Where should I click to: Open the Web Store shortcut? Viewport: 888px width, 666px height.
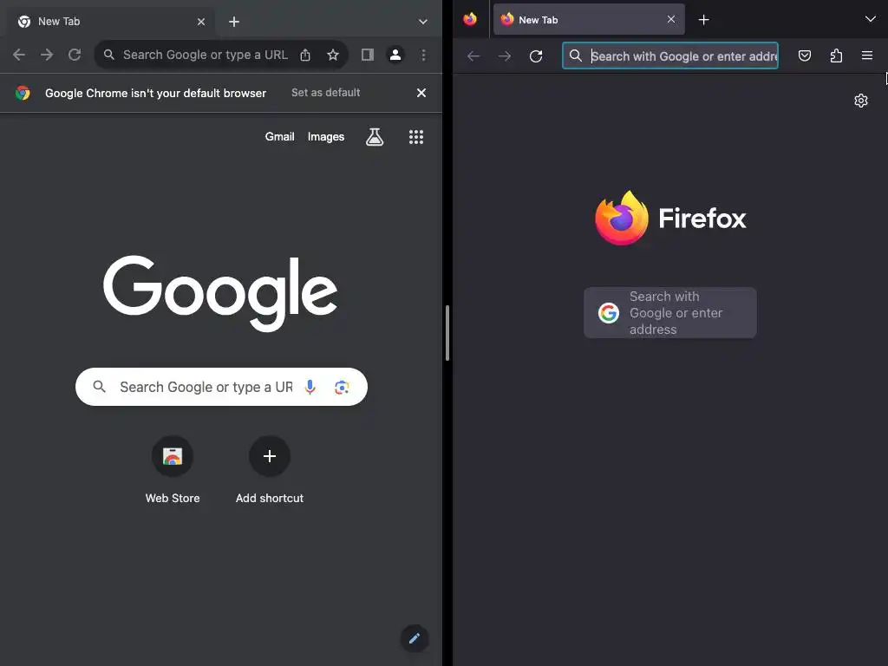point(173,469)
